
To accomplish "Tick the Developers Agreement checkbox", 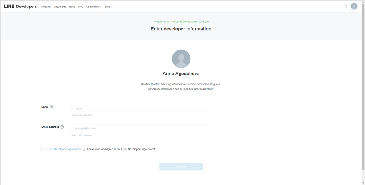I will (43, 149).
